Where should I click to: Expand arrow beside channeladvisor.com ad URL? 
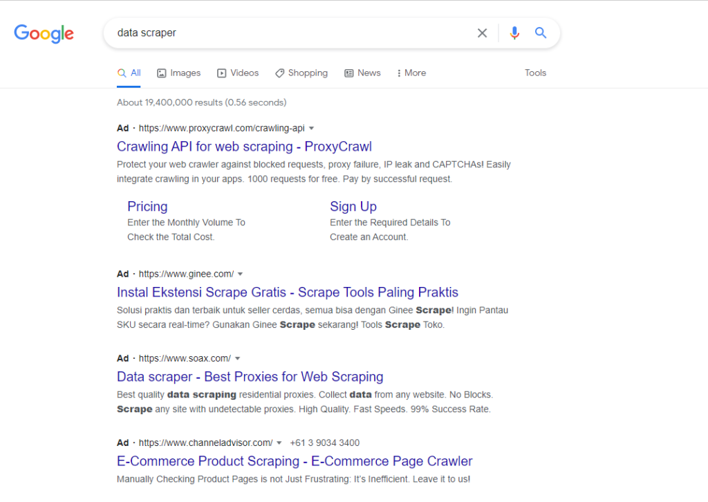[279, 443]
